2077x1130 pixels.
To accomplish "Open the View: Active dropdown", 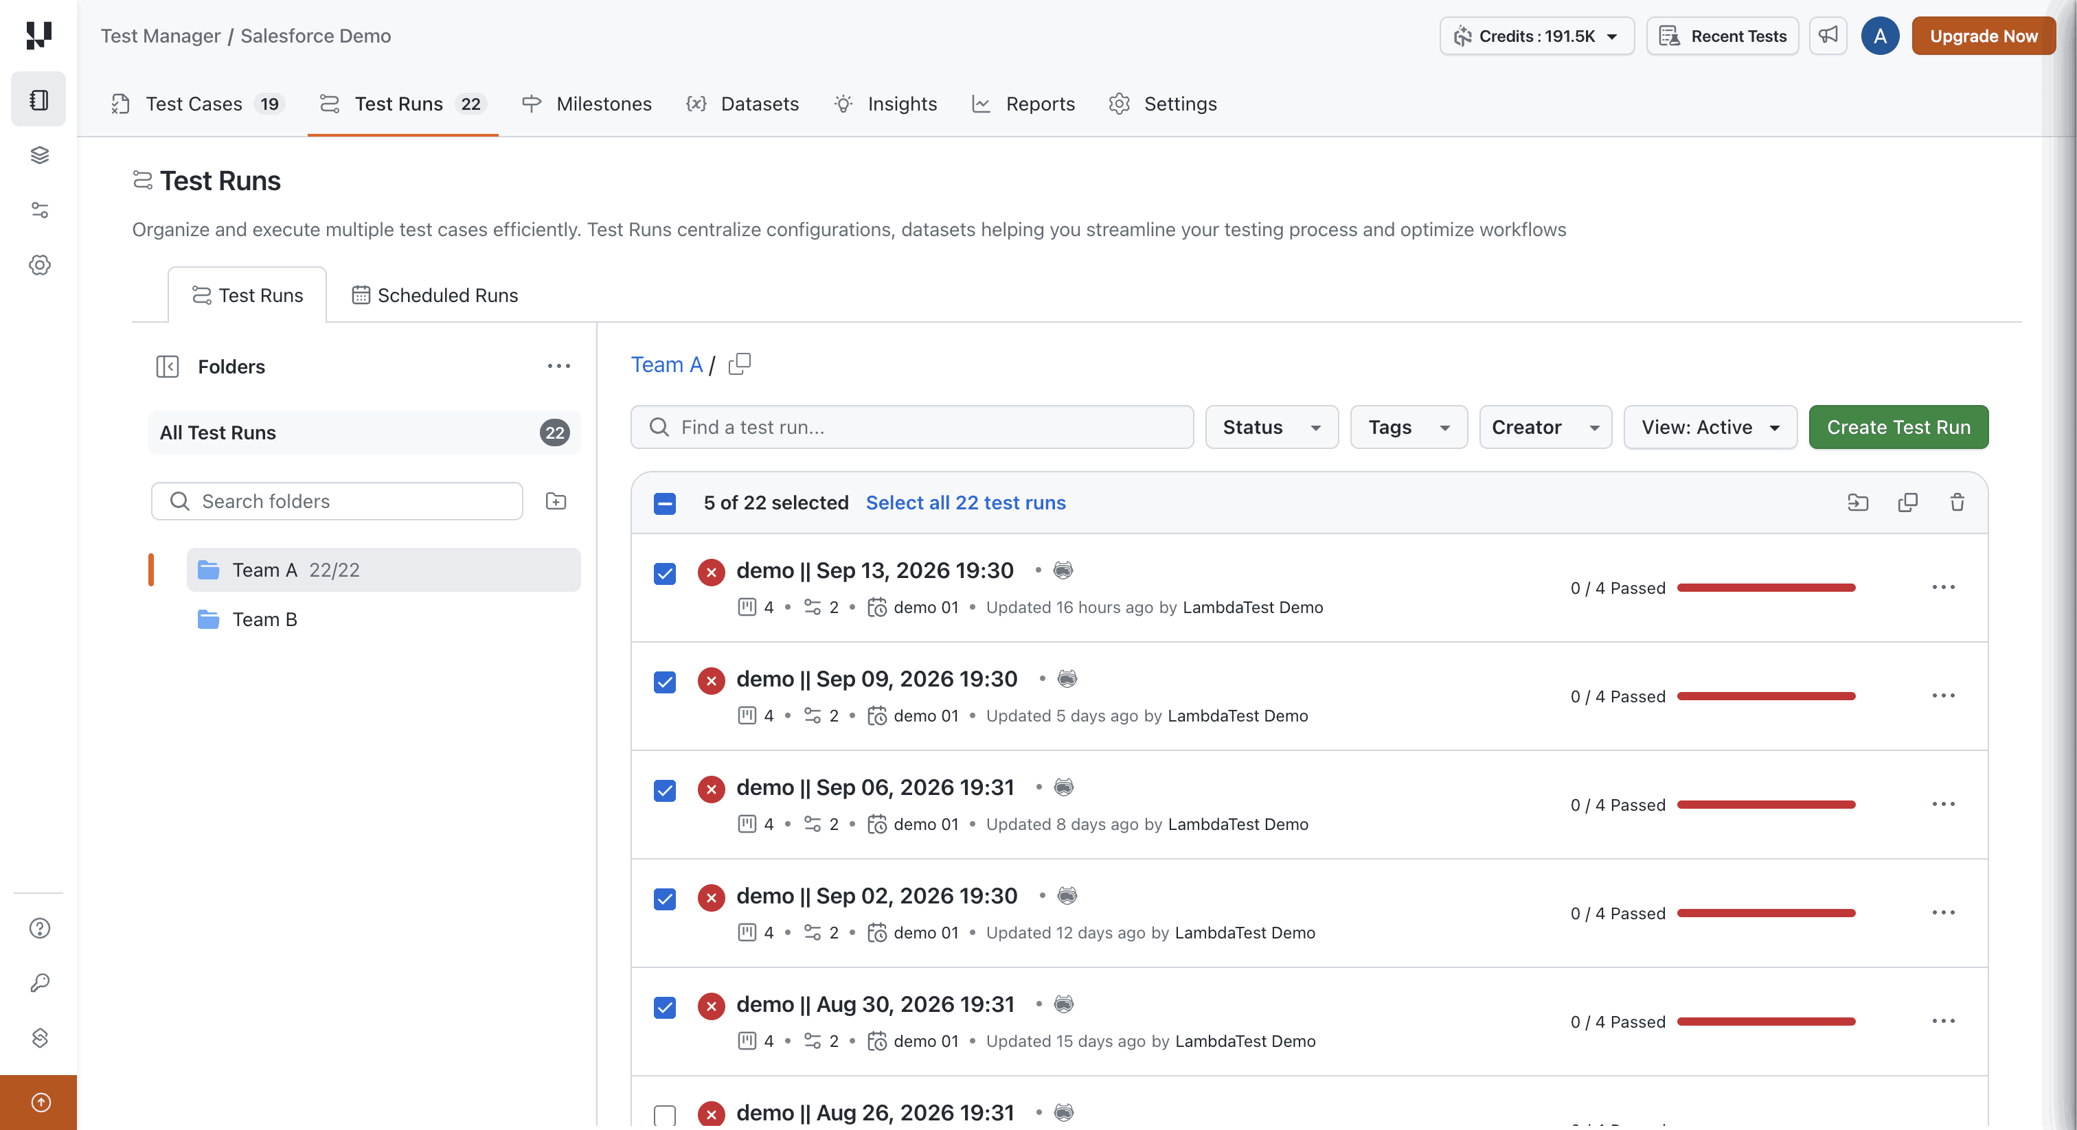I will [1710, 427].
